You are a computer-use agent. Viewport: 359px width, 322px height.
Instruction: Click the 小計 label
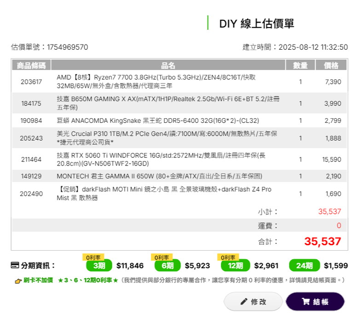267,212
